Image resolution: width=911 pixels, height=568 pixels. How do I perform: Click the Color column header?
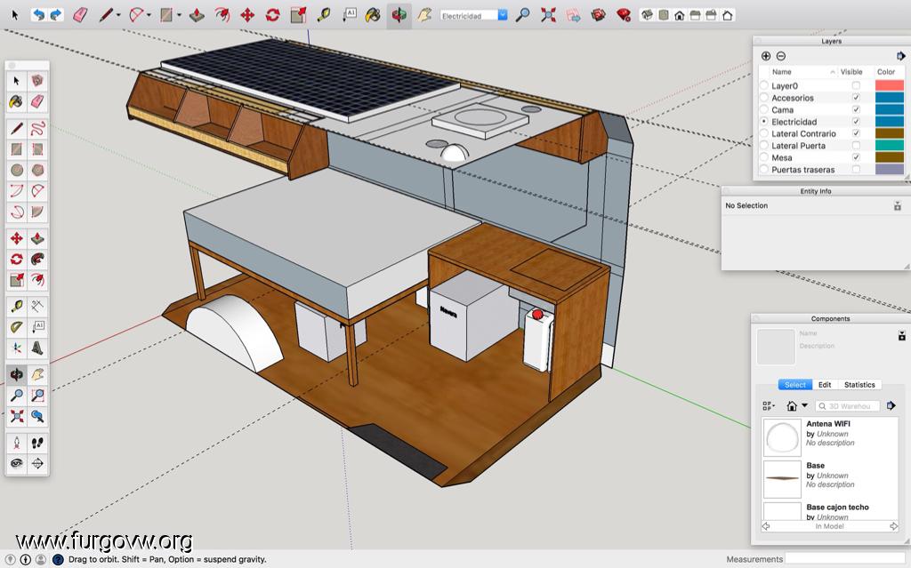point(886,72)
